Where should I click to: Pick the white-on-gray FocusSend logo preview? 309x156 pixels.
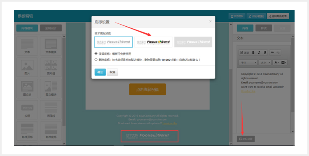193,42
